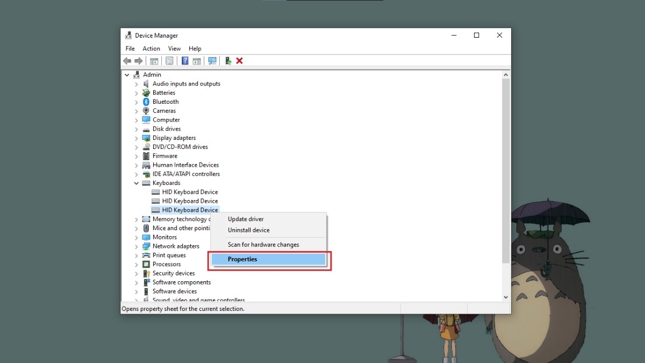
Task: Select the "Firmware" label in the tree
Action: 165,156
